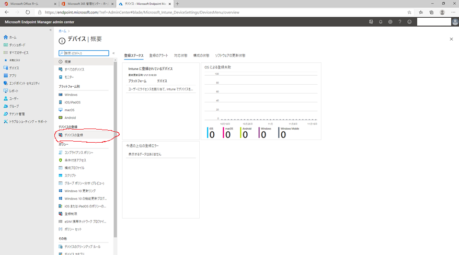
Task: Switch to ソフトウェアの更新状態 tab
Action: click(x=230, y=55)
